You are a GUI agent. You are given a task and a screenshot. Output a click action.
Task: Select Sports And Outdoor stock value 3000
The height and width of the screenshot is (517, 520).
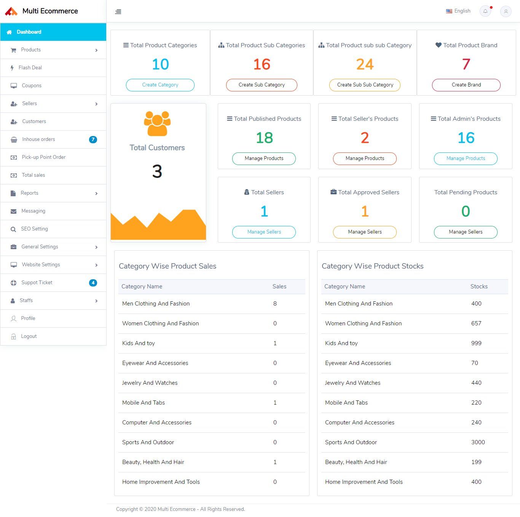point(478,442)
